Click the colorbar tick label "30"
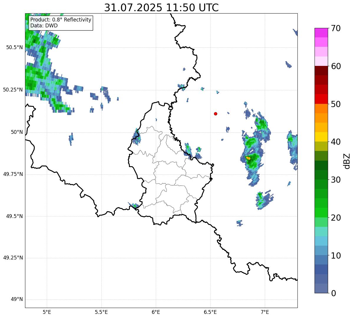354x318 pixels. click(x=336, y=180)
